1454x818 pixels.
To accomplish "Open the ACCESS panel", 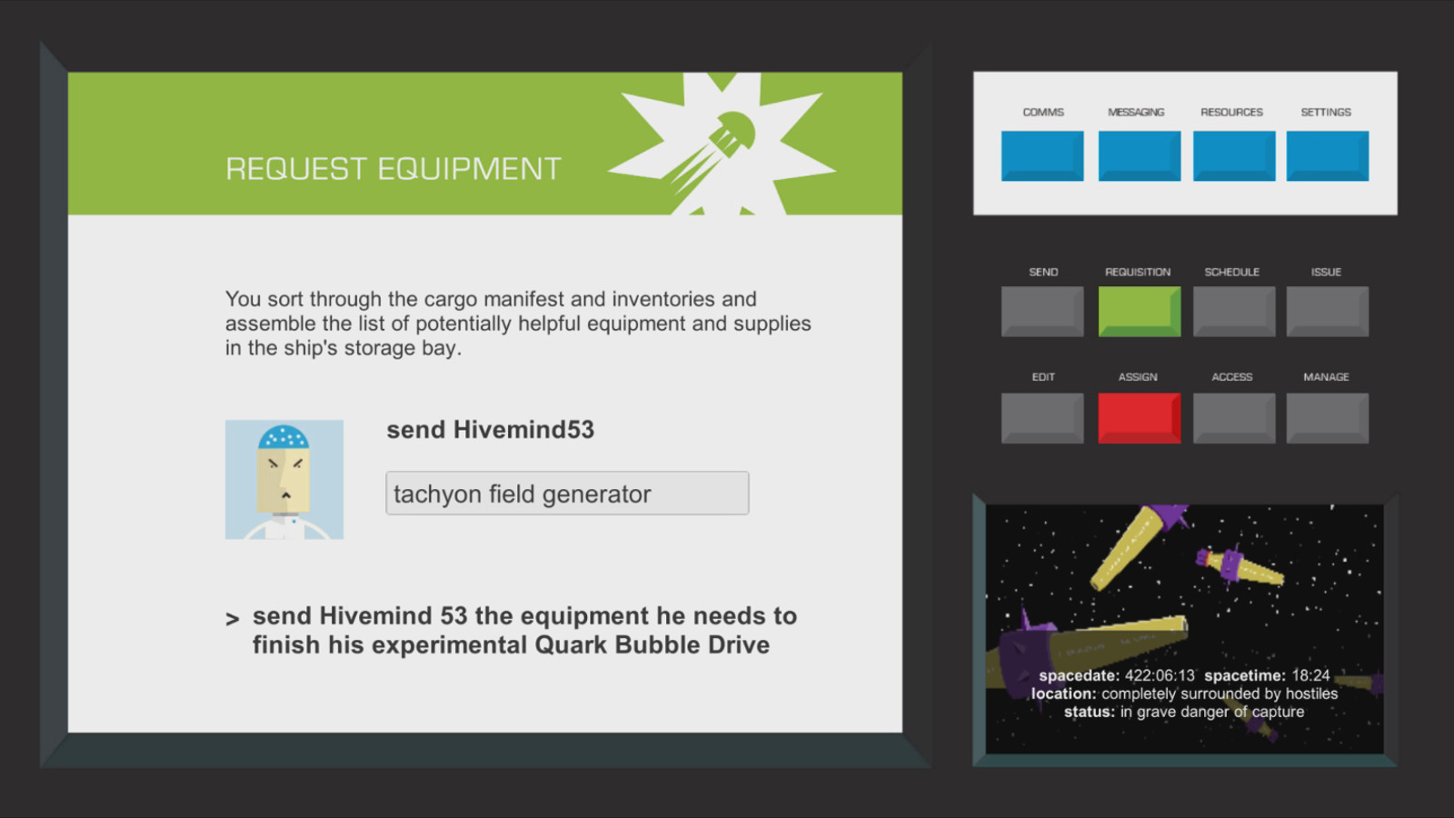I will 1232,415.
